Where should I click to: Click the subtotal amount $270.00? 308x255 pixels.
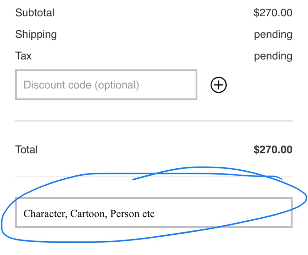point(273,13)
